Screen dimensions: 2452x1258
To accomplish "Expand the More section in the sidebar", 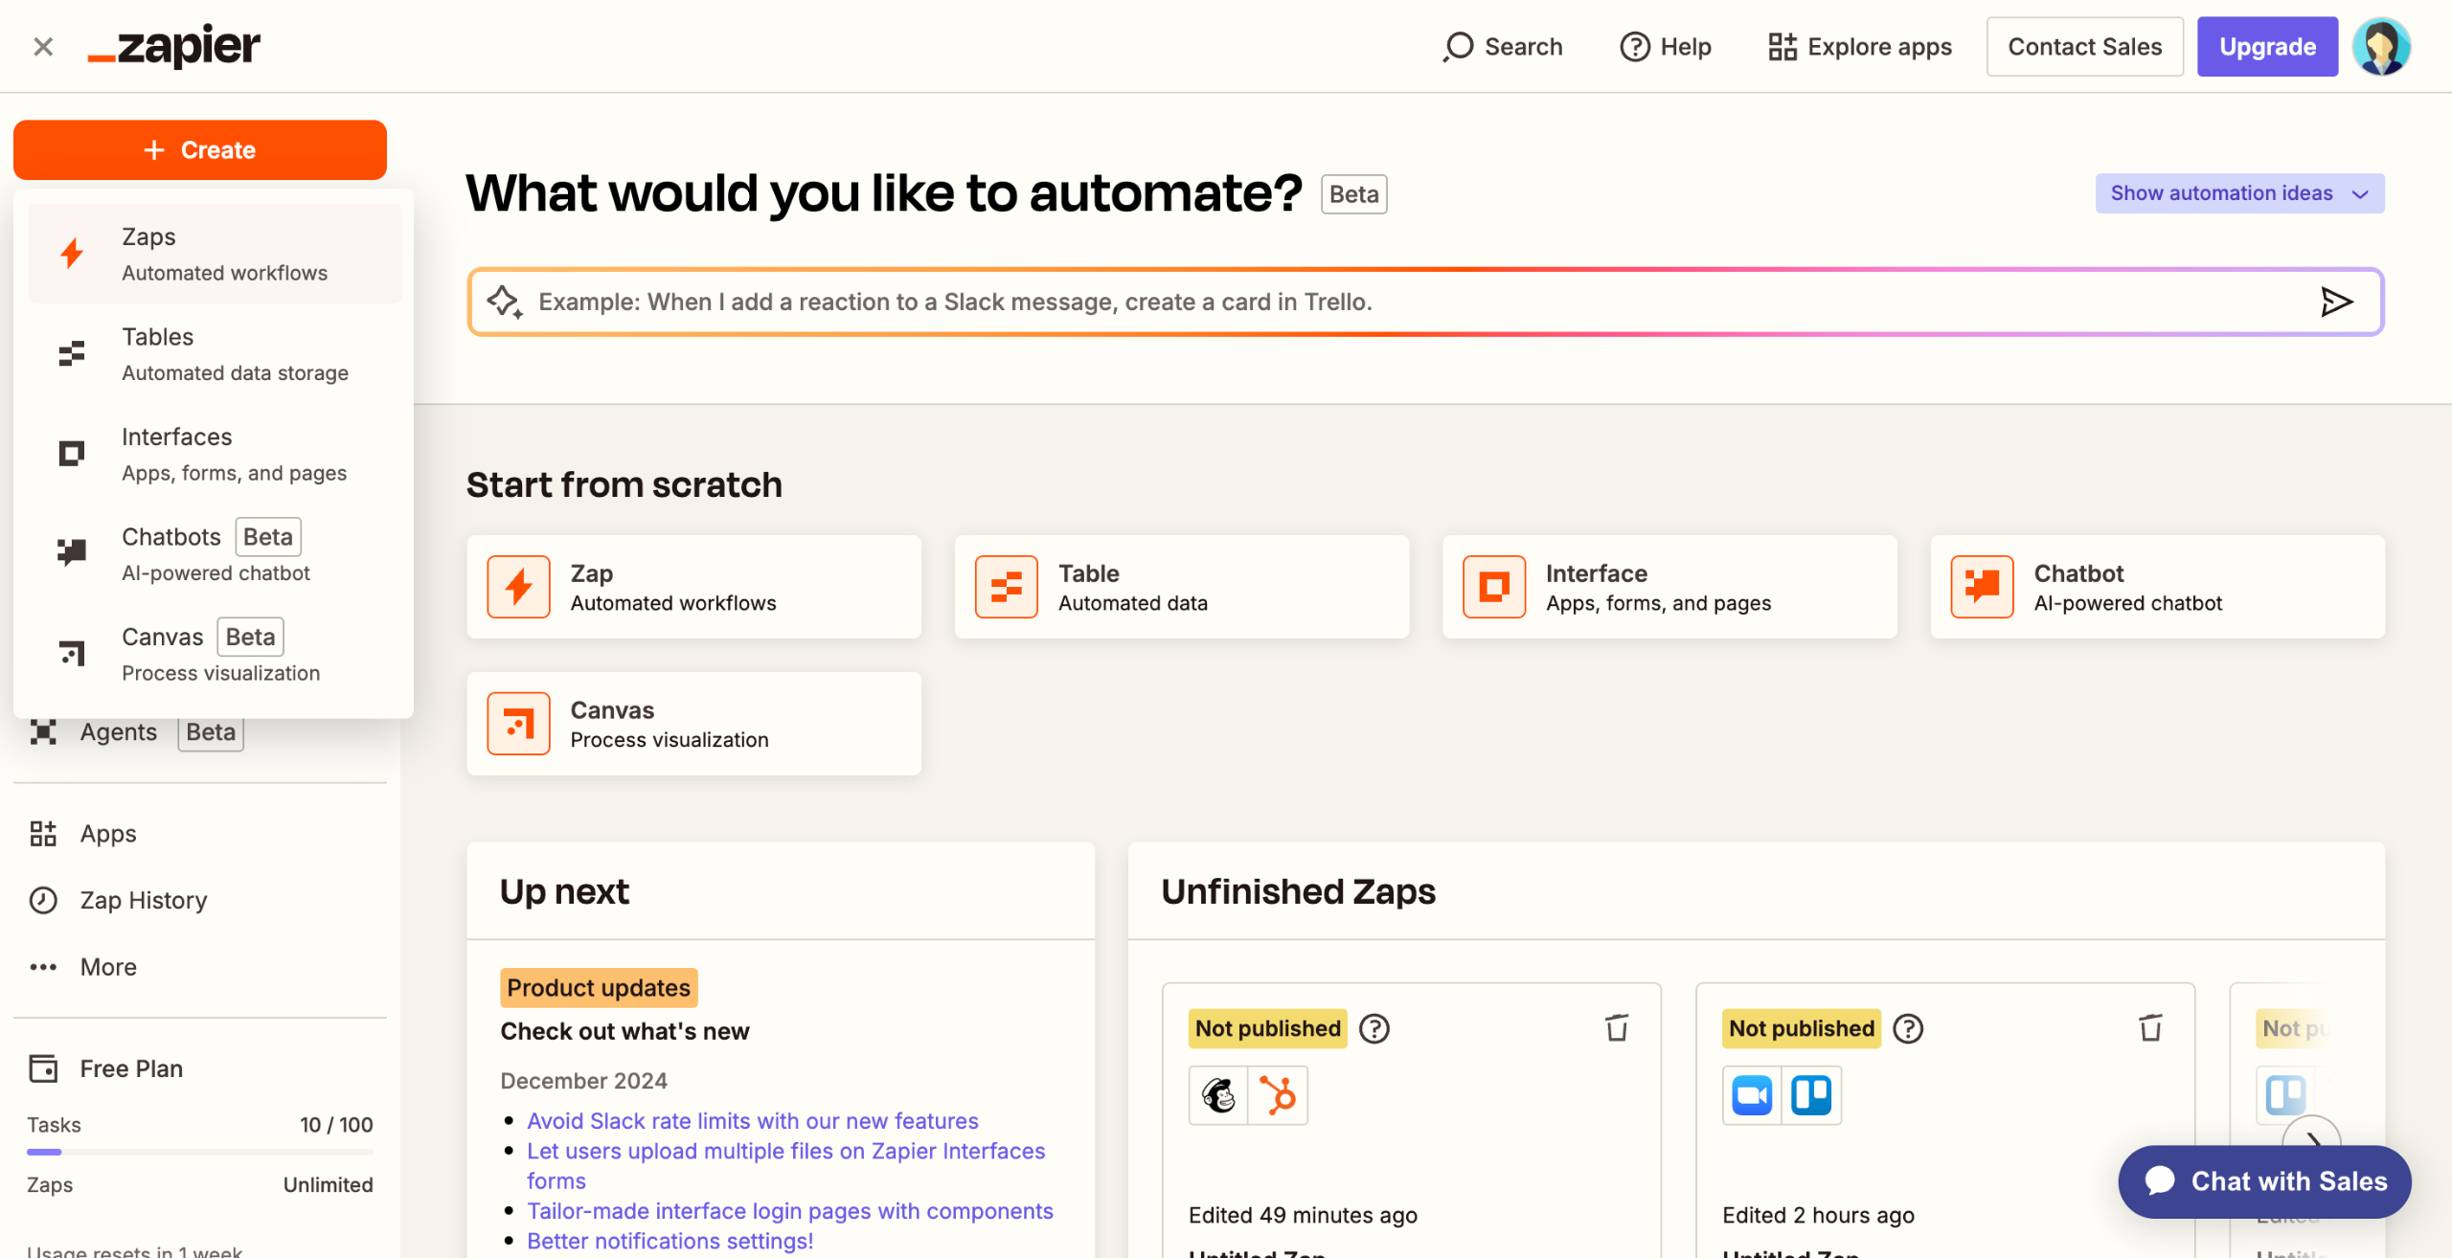I will 107,967.
